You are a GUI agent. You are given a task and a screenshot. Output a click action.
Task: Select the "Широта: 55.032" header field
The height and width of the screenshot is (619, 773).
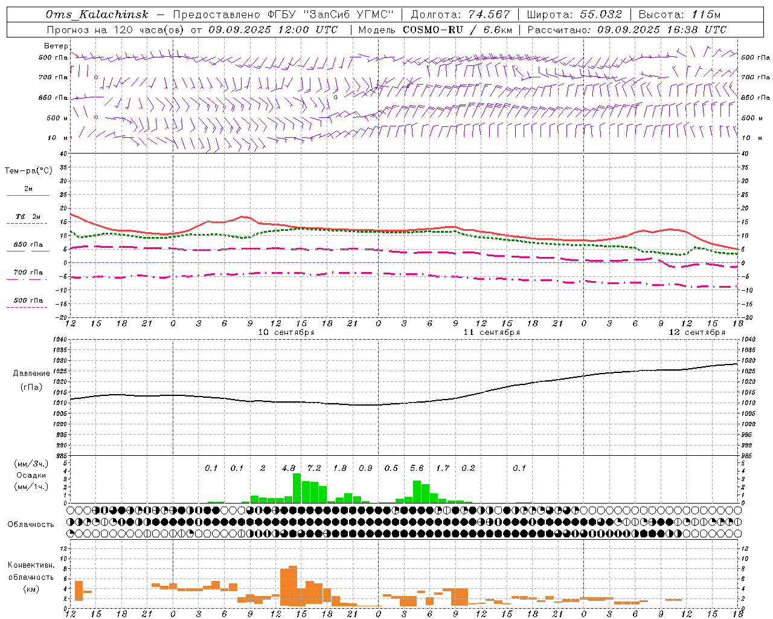[574, 15]
